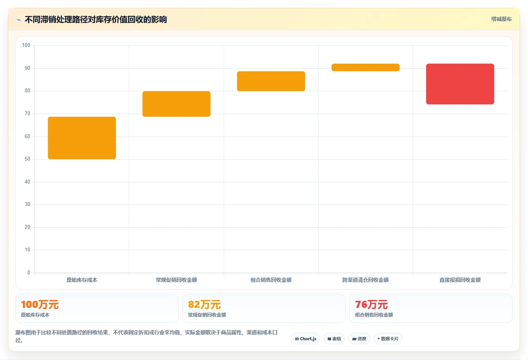
Task: Open the 82万元 data card
Action: pos(264,308)
